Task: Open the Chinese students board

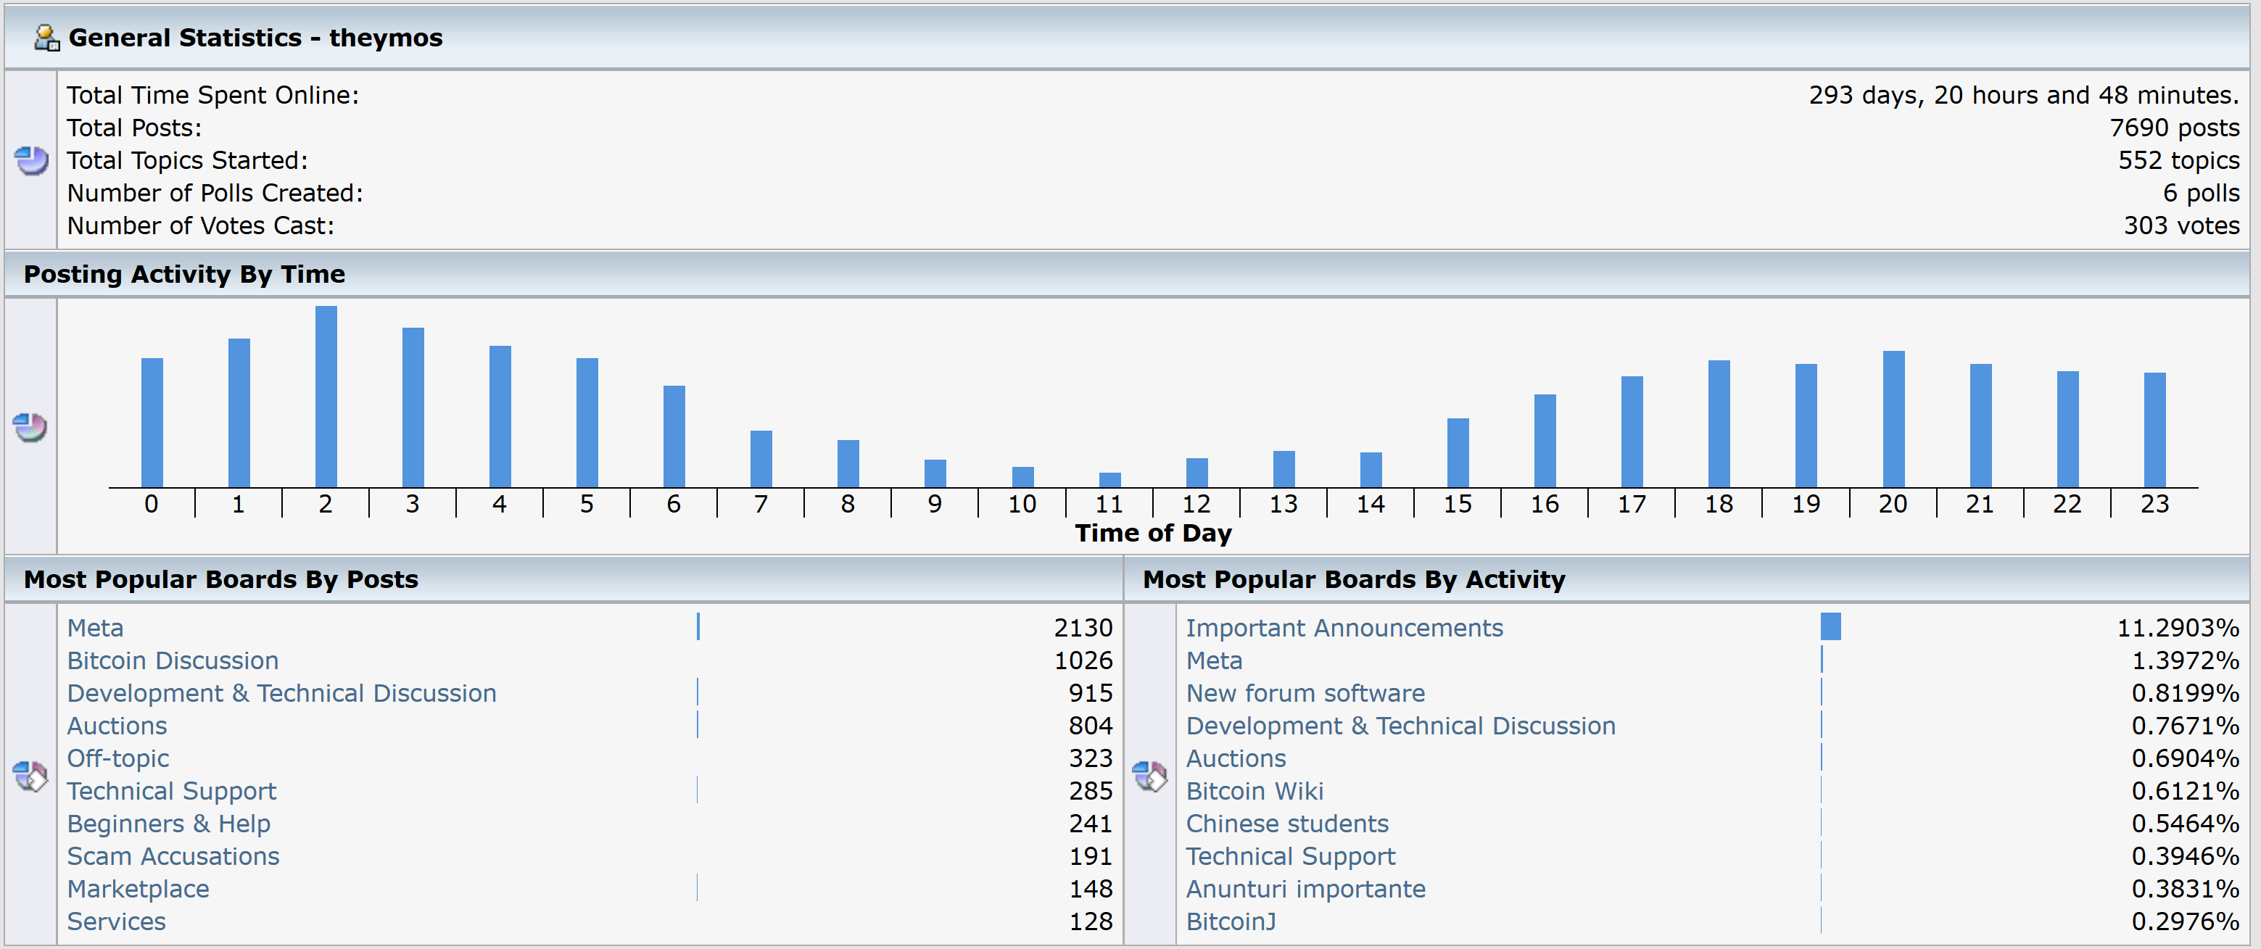Action: (x=1286, y=824)
